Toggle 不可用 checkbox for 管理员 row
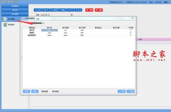Screen dimensions: 171x112 pyautogui.click(x=131, y=33)
